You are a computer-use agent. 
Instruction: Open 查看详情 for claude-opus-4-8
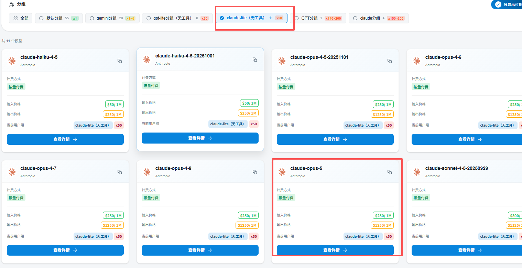[x=200, y=250]
